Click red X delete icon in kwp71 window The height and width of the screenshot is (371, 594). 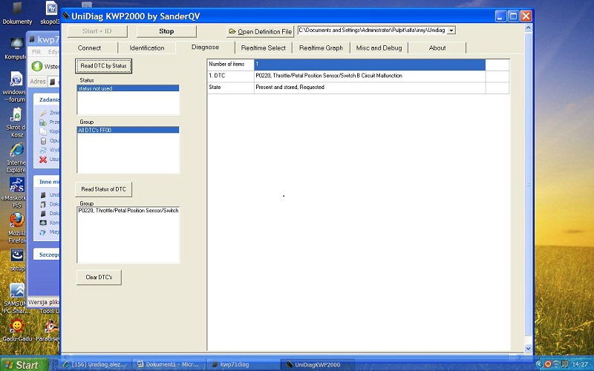click(43, 160)
